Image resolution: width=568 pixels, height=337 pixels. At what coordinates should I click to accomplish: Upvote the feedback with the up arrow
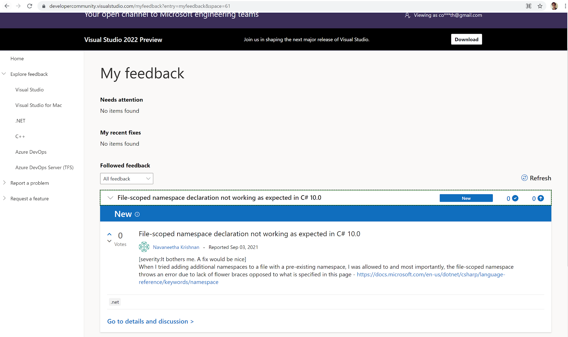(109, 234)
